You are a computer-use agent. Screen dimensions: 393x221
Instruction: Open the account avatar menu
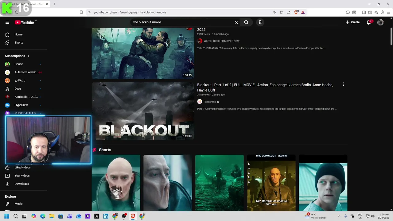pos(380,22)
